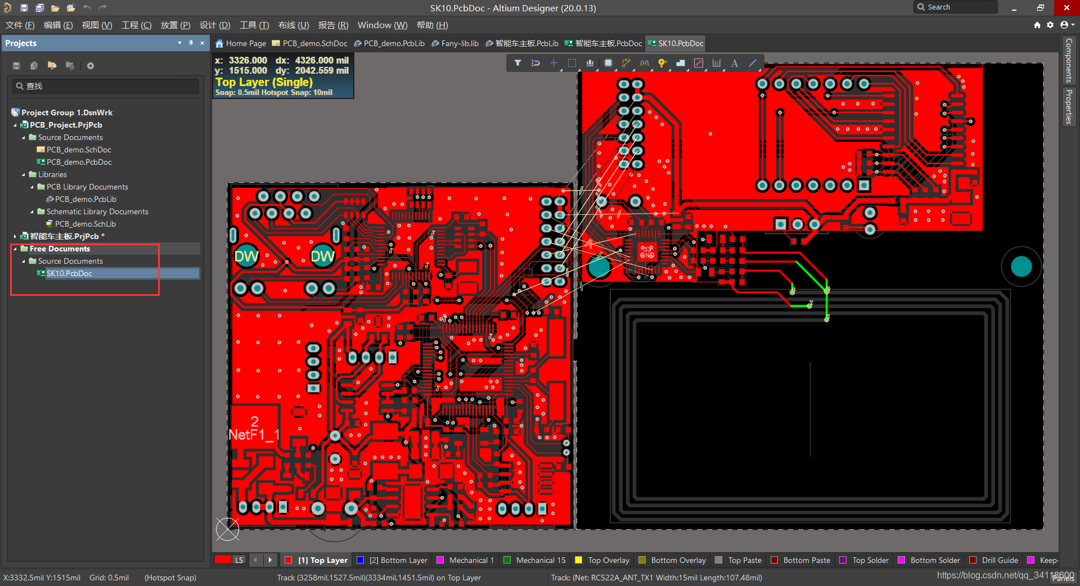Activate the Place Text String tool
1080x586 pixels.
coord(735,63)
